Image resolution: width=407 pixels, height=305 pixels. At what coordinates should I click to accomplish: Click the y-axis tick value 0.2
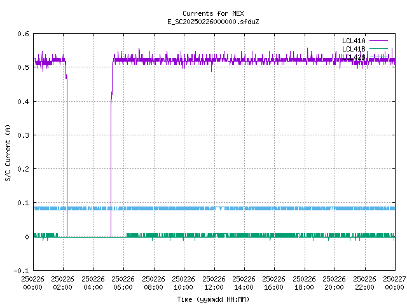[23, 169]
